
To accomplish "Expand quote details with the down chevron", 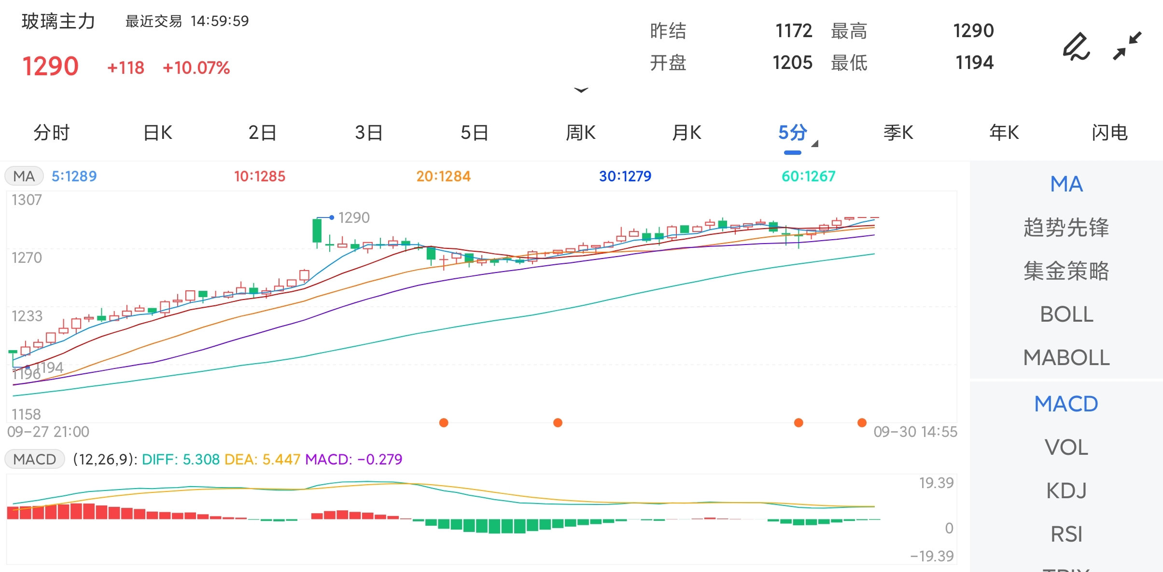I will tap(581, 90).
